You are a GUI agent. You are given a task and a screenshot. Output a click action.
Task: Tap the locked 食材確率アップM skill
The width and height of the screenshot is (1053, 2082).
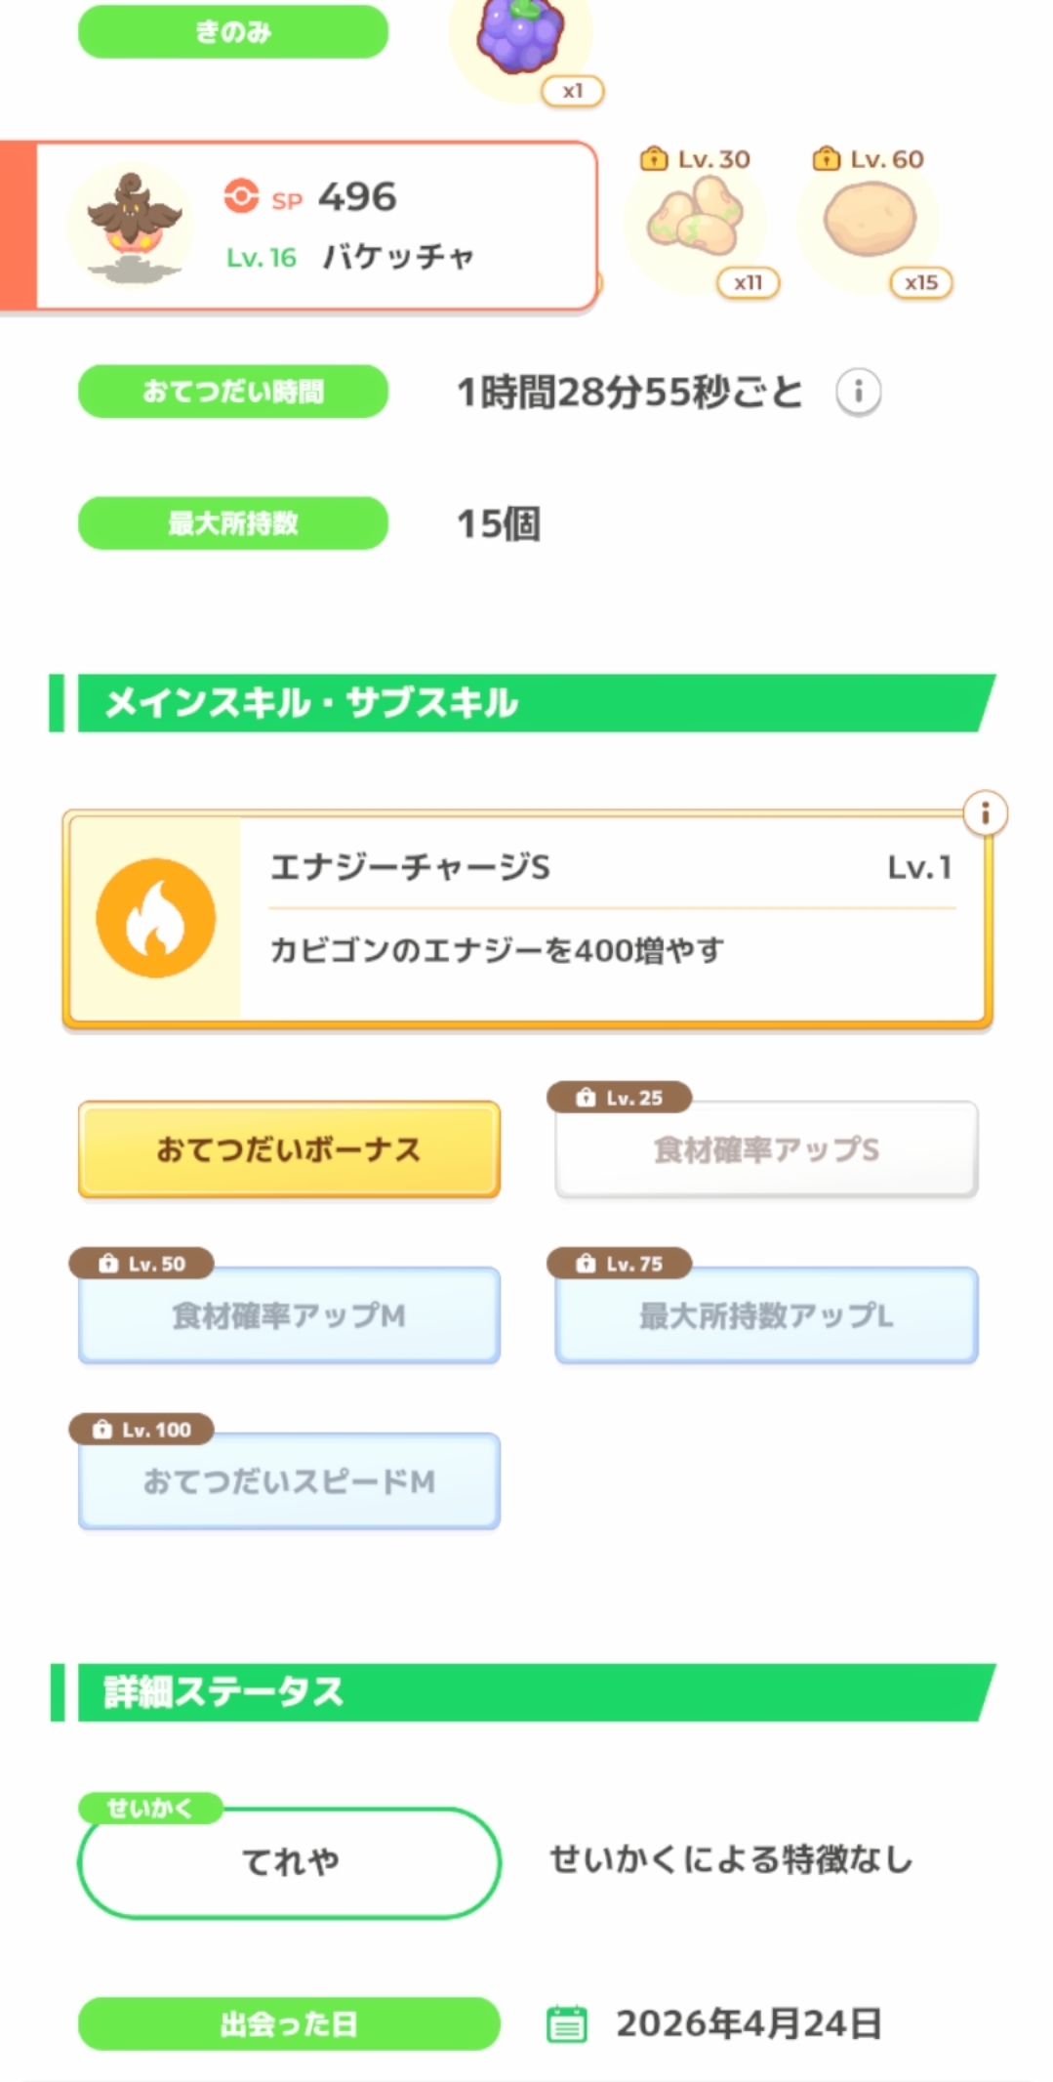pos(289,1315)
